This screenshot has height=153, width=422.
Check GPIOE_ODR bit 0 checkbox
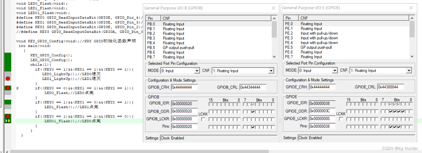pos(411,111)
